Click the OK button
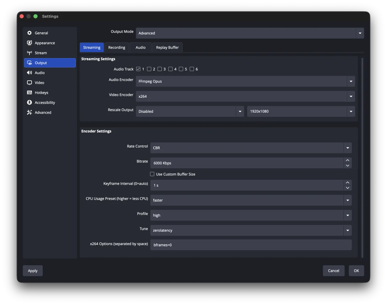The image size is (387, 305). [x=356, y=271]
